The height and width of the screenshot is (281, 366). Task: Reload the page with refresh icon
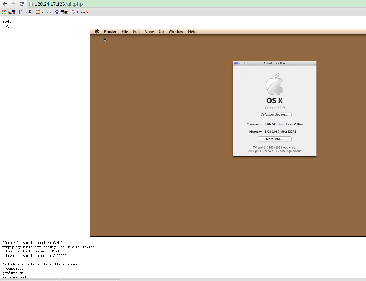coord(22,4)
